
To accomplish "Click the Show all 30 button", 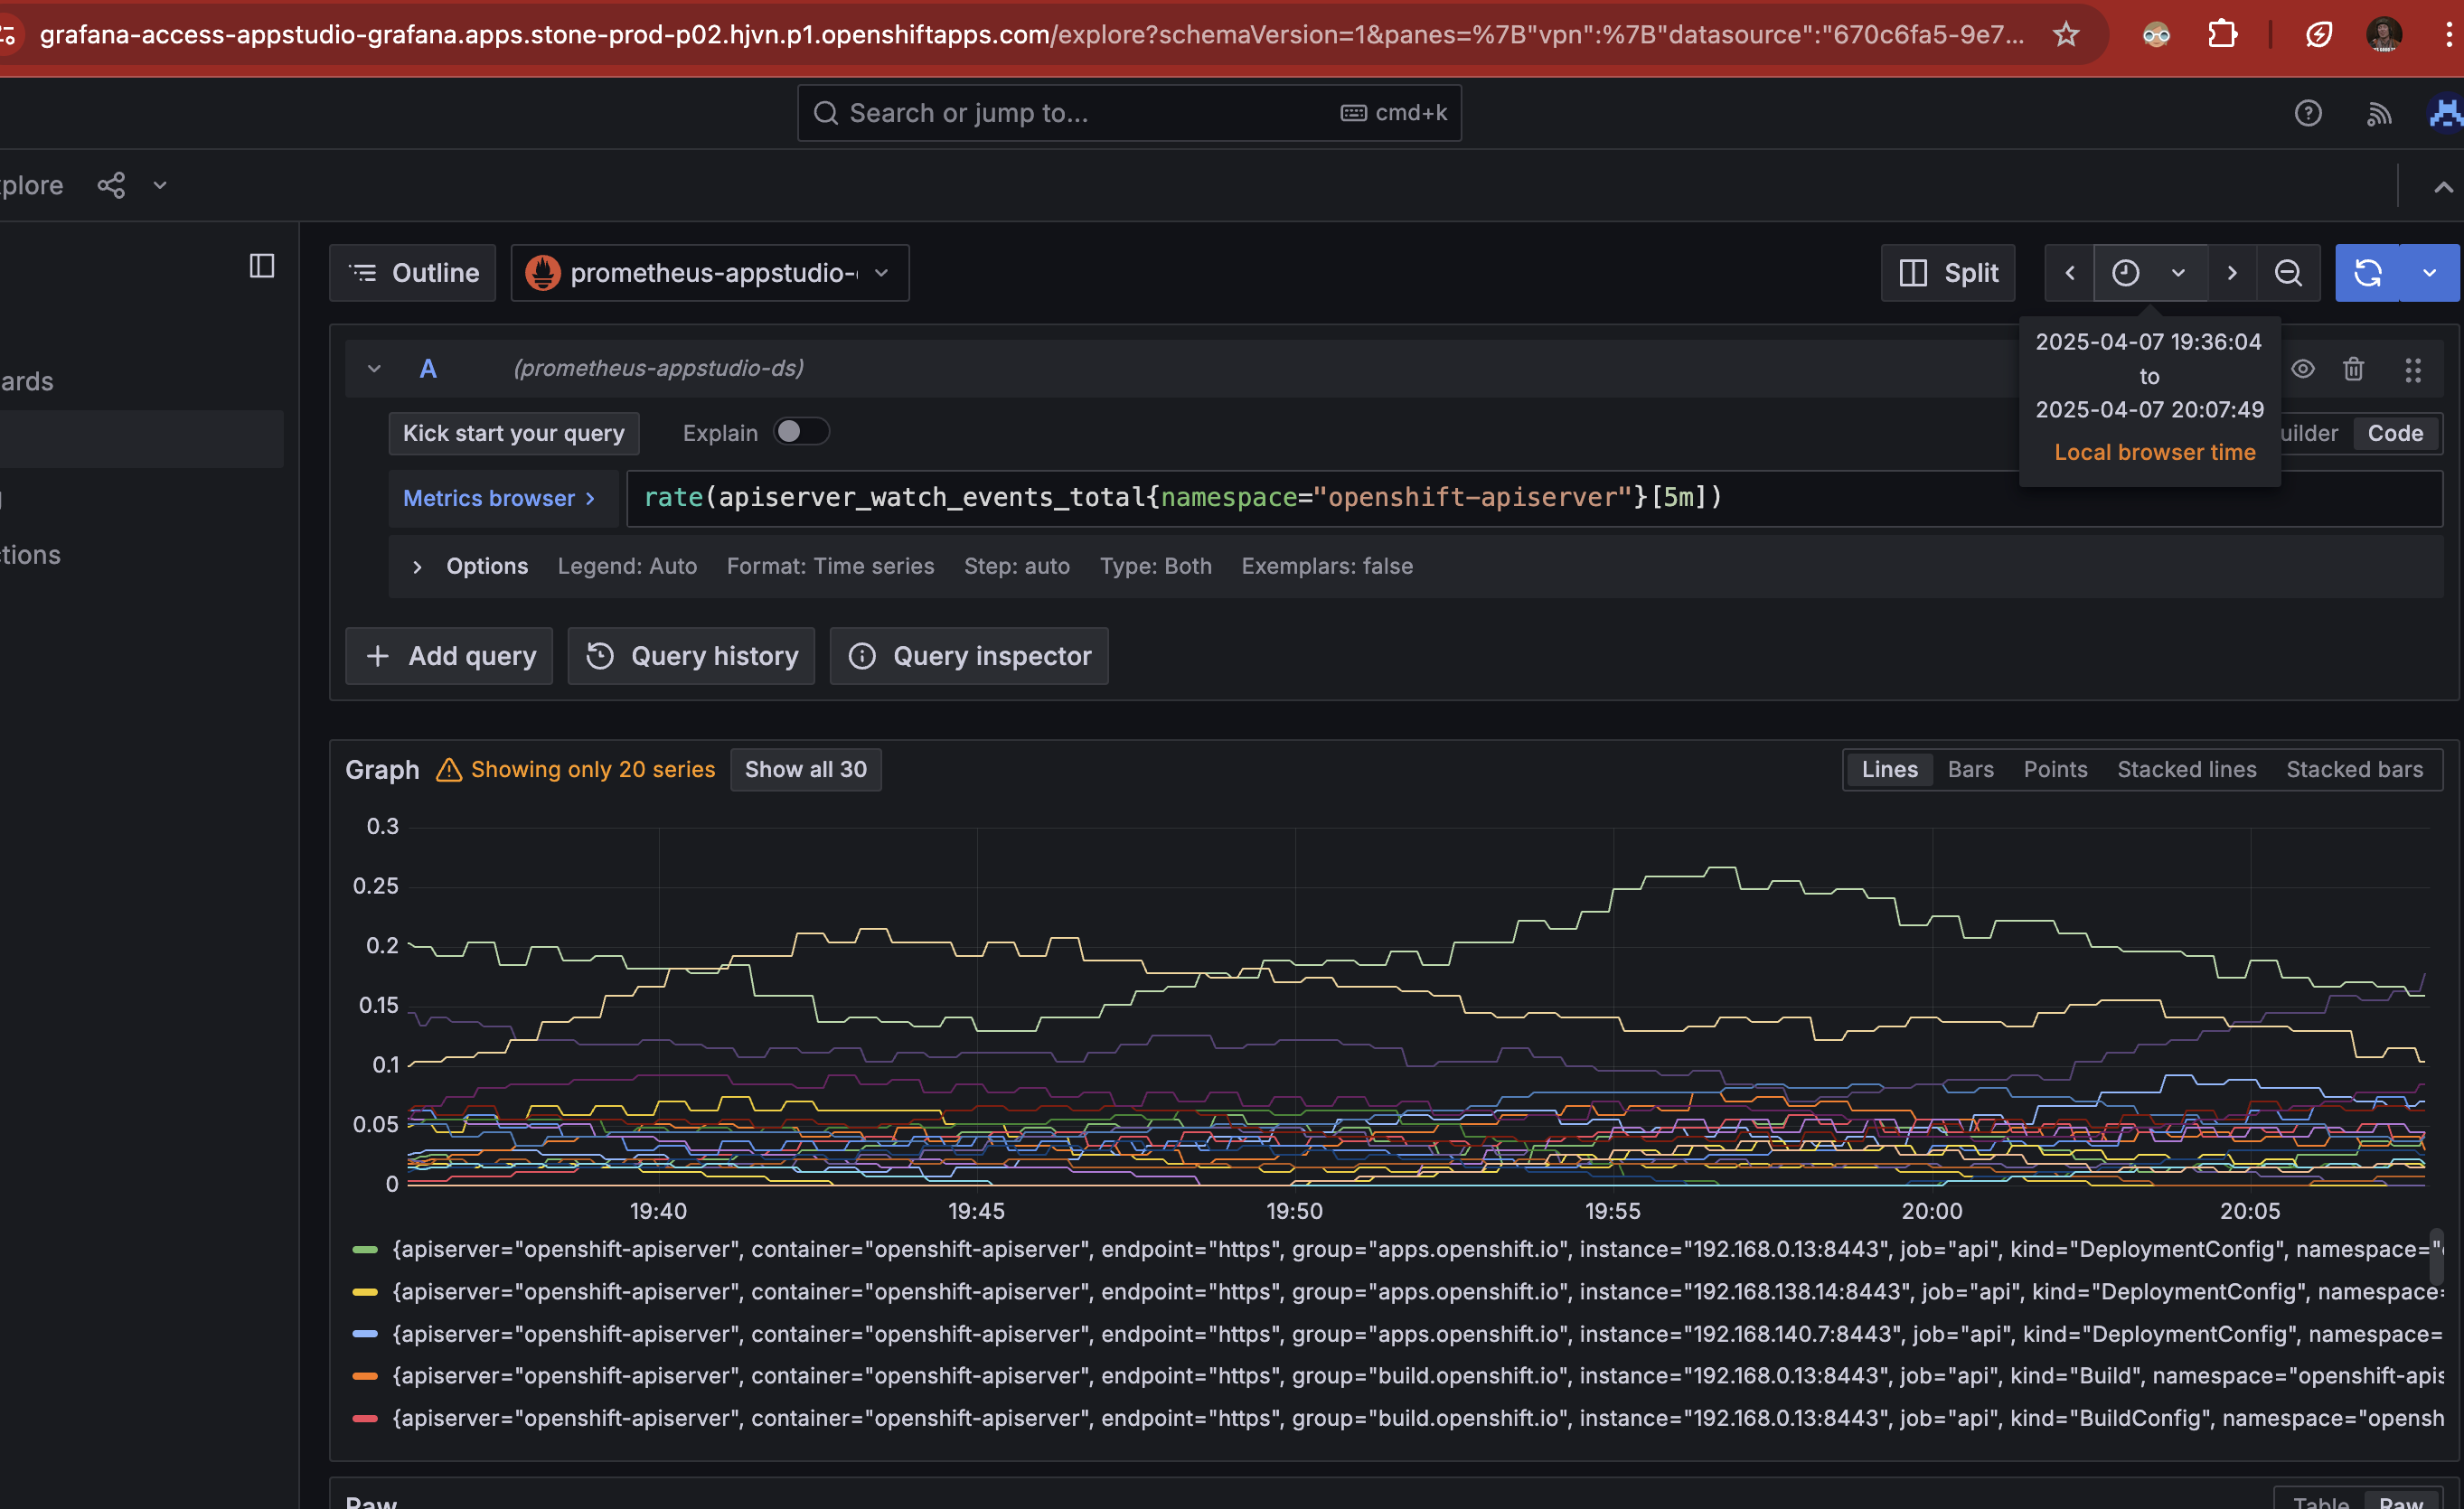I will (805, 769).
